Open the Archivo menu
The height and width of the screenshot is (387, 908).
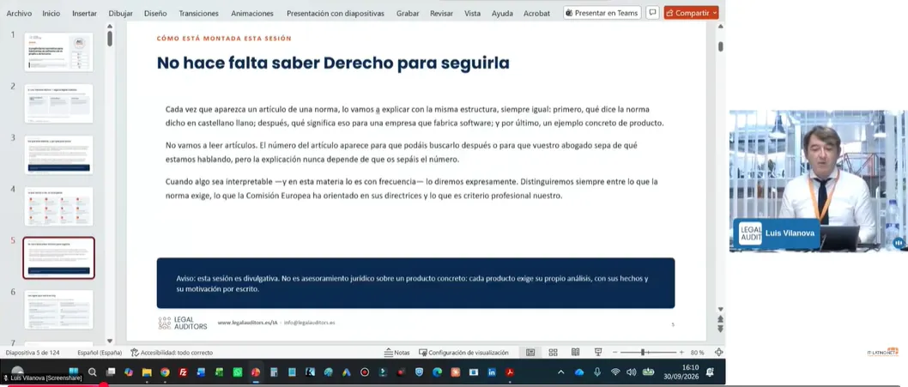click(19, 14)
